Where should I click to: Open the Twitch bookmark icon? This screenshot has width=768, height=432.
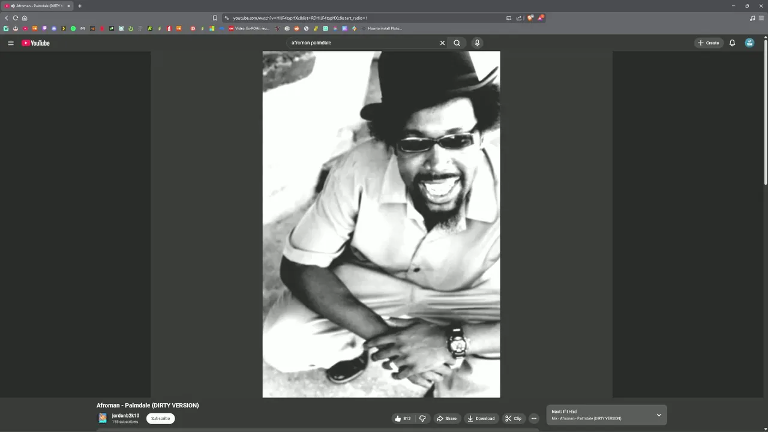click(44, 28)
